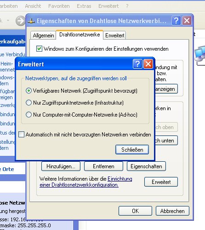
Task: Open the Extras menu
Action: coord(84,6)
